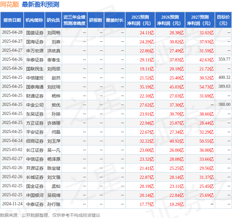Select the 2025预测净利润 column header
The width and height of the screenshot is (232, 218).
[x=140, y=20]
